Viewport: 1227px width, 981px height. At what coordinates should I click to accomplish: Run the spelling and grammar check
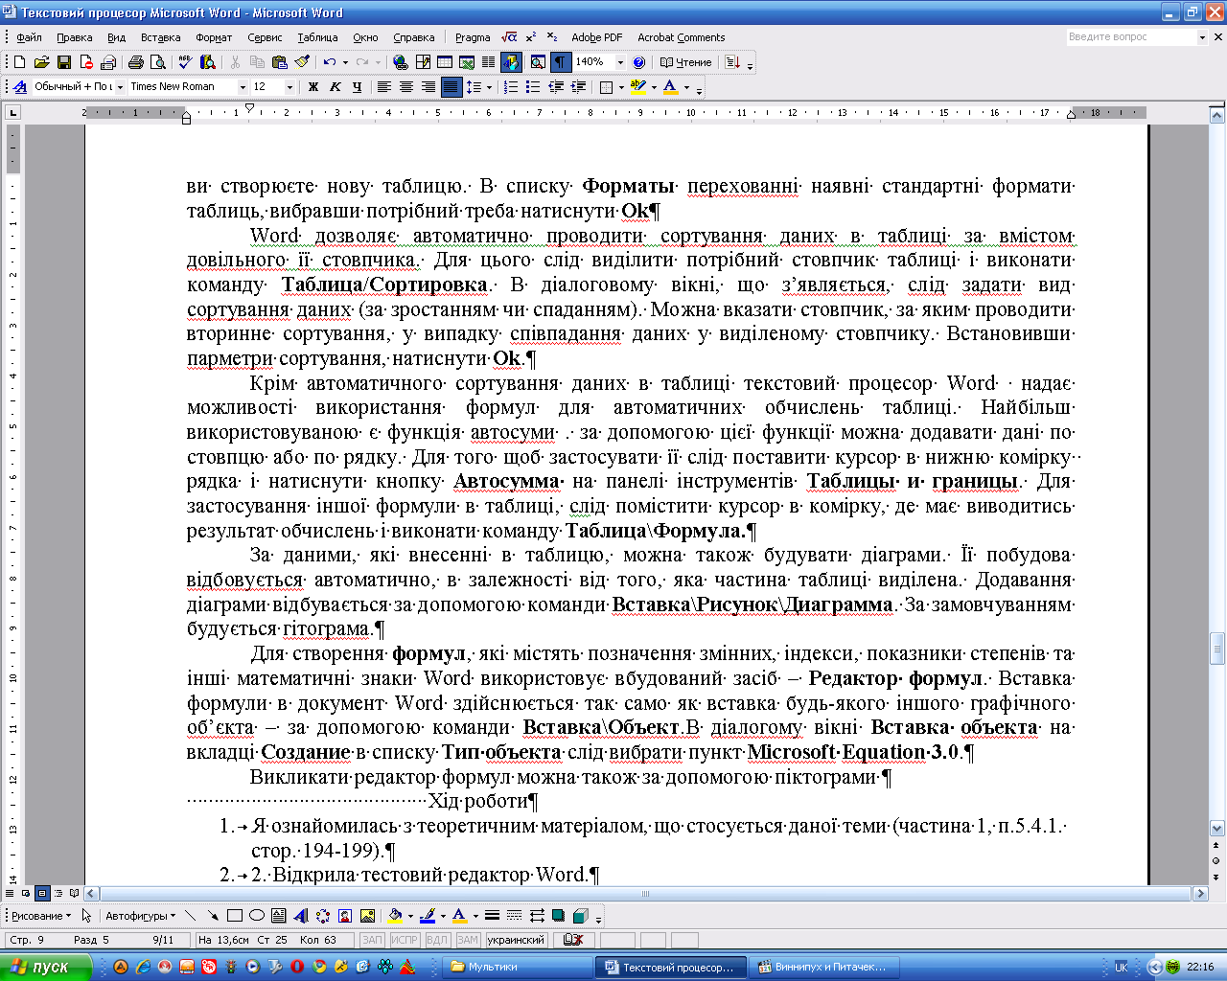click(x=186, y=62)
